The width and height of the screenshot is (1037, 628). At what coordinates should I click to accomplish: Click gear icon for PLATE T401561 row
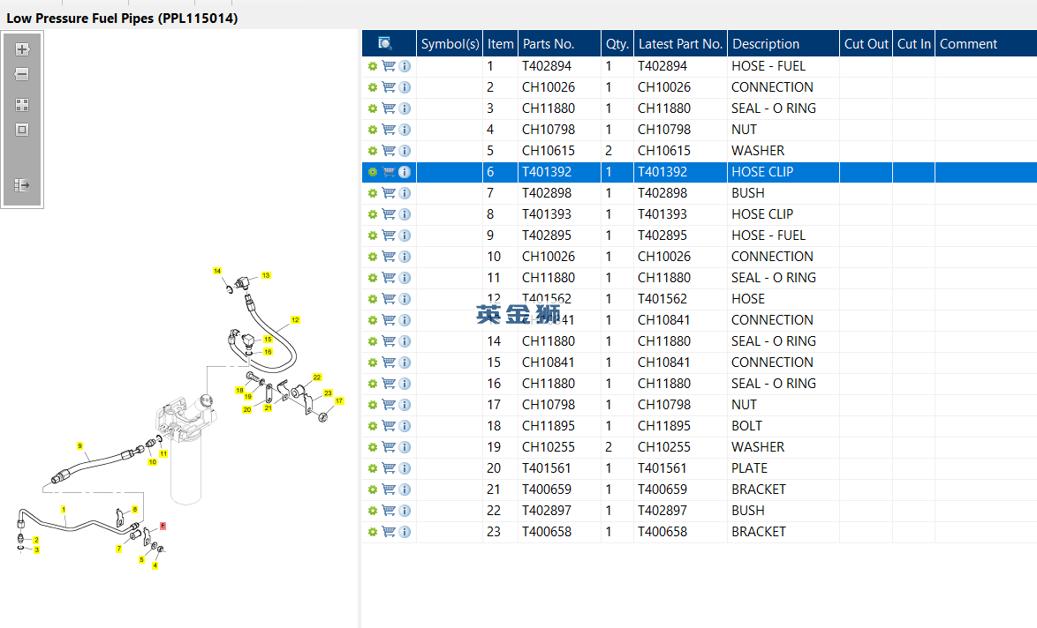[373, 468]
